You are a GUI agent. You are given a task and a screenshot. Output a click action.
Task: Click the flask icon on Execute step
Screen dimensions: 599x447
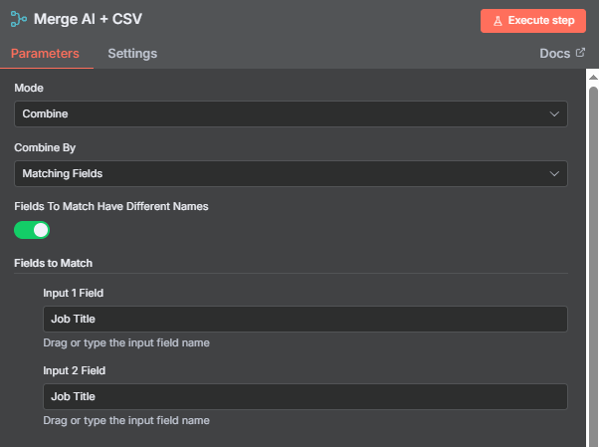tap(498, 21)
